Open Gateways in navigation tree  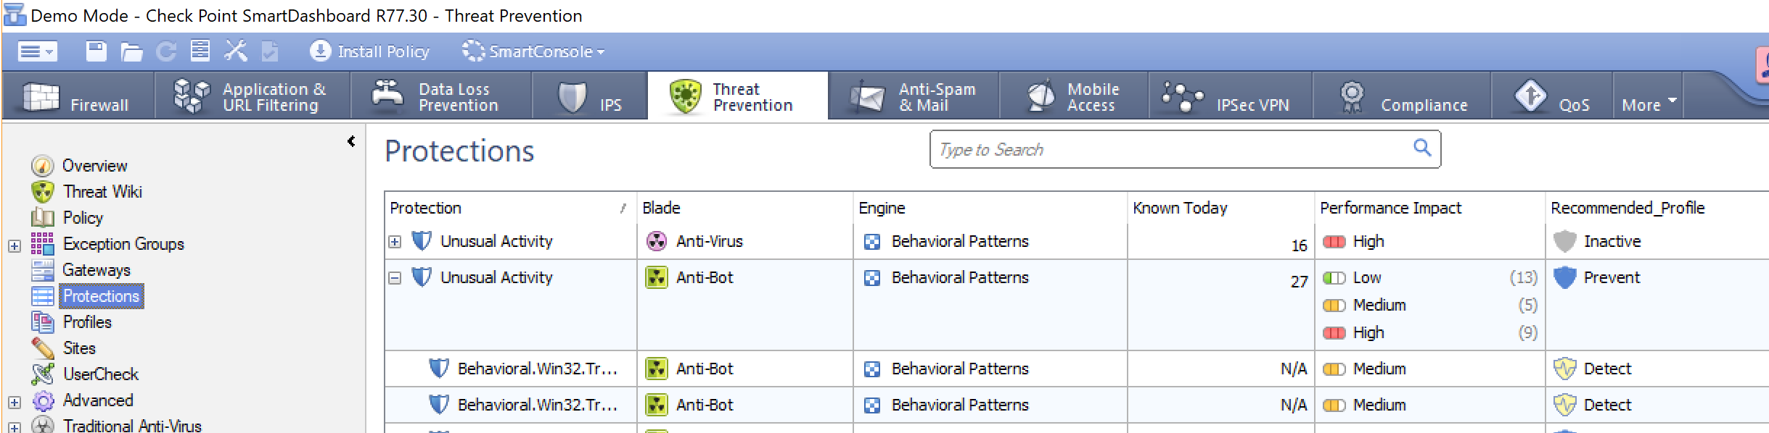tap(97, 270)
